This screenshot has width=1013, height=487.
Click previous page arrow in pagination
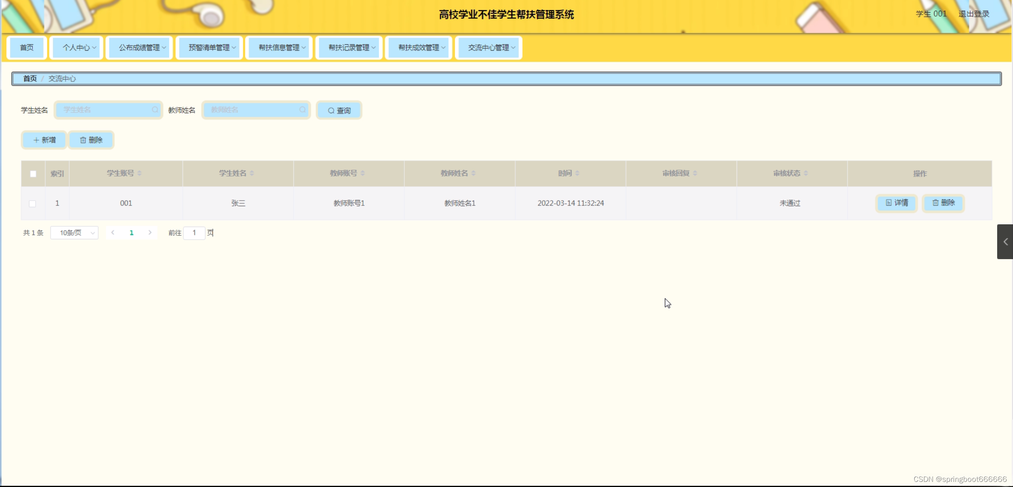(113, 233)
